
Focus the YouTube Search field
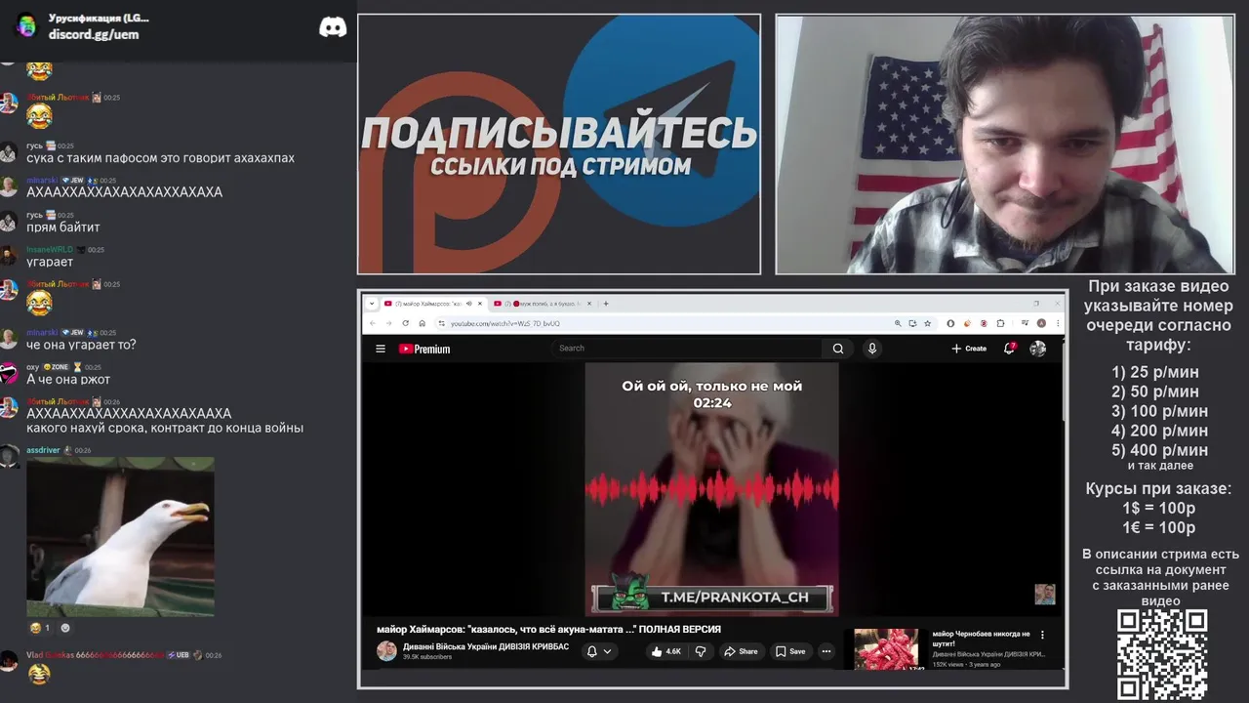pos(688,349)
